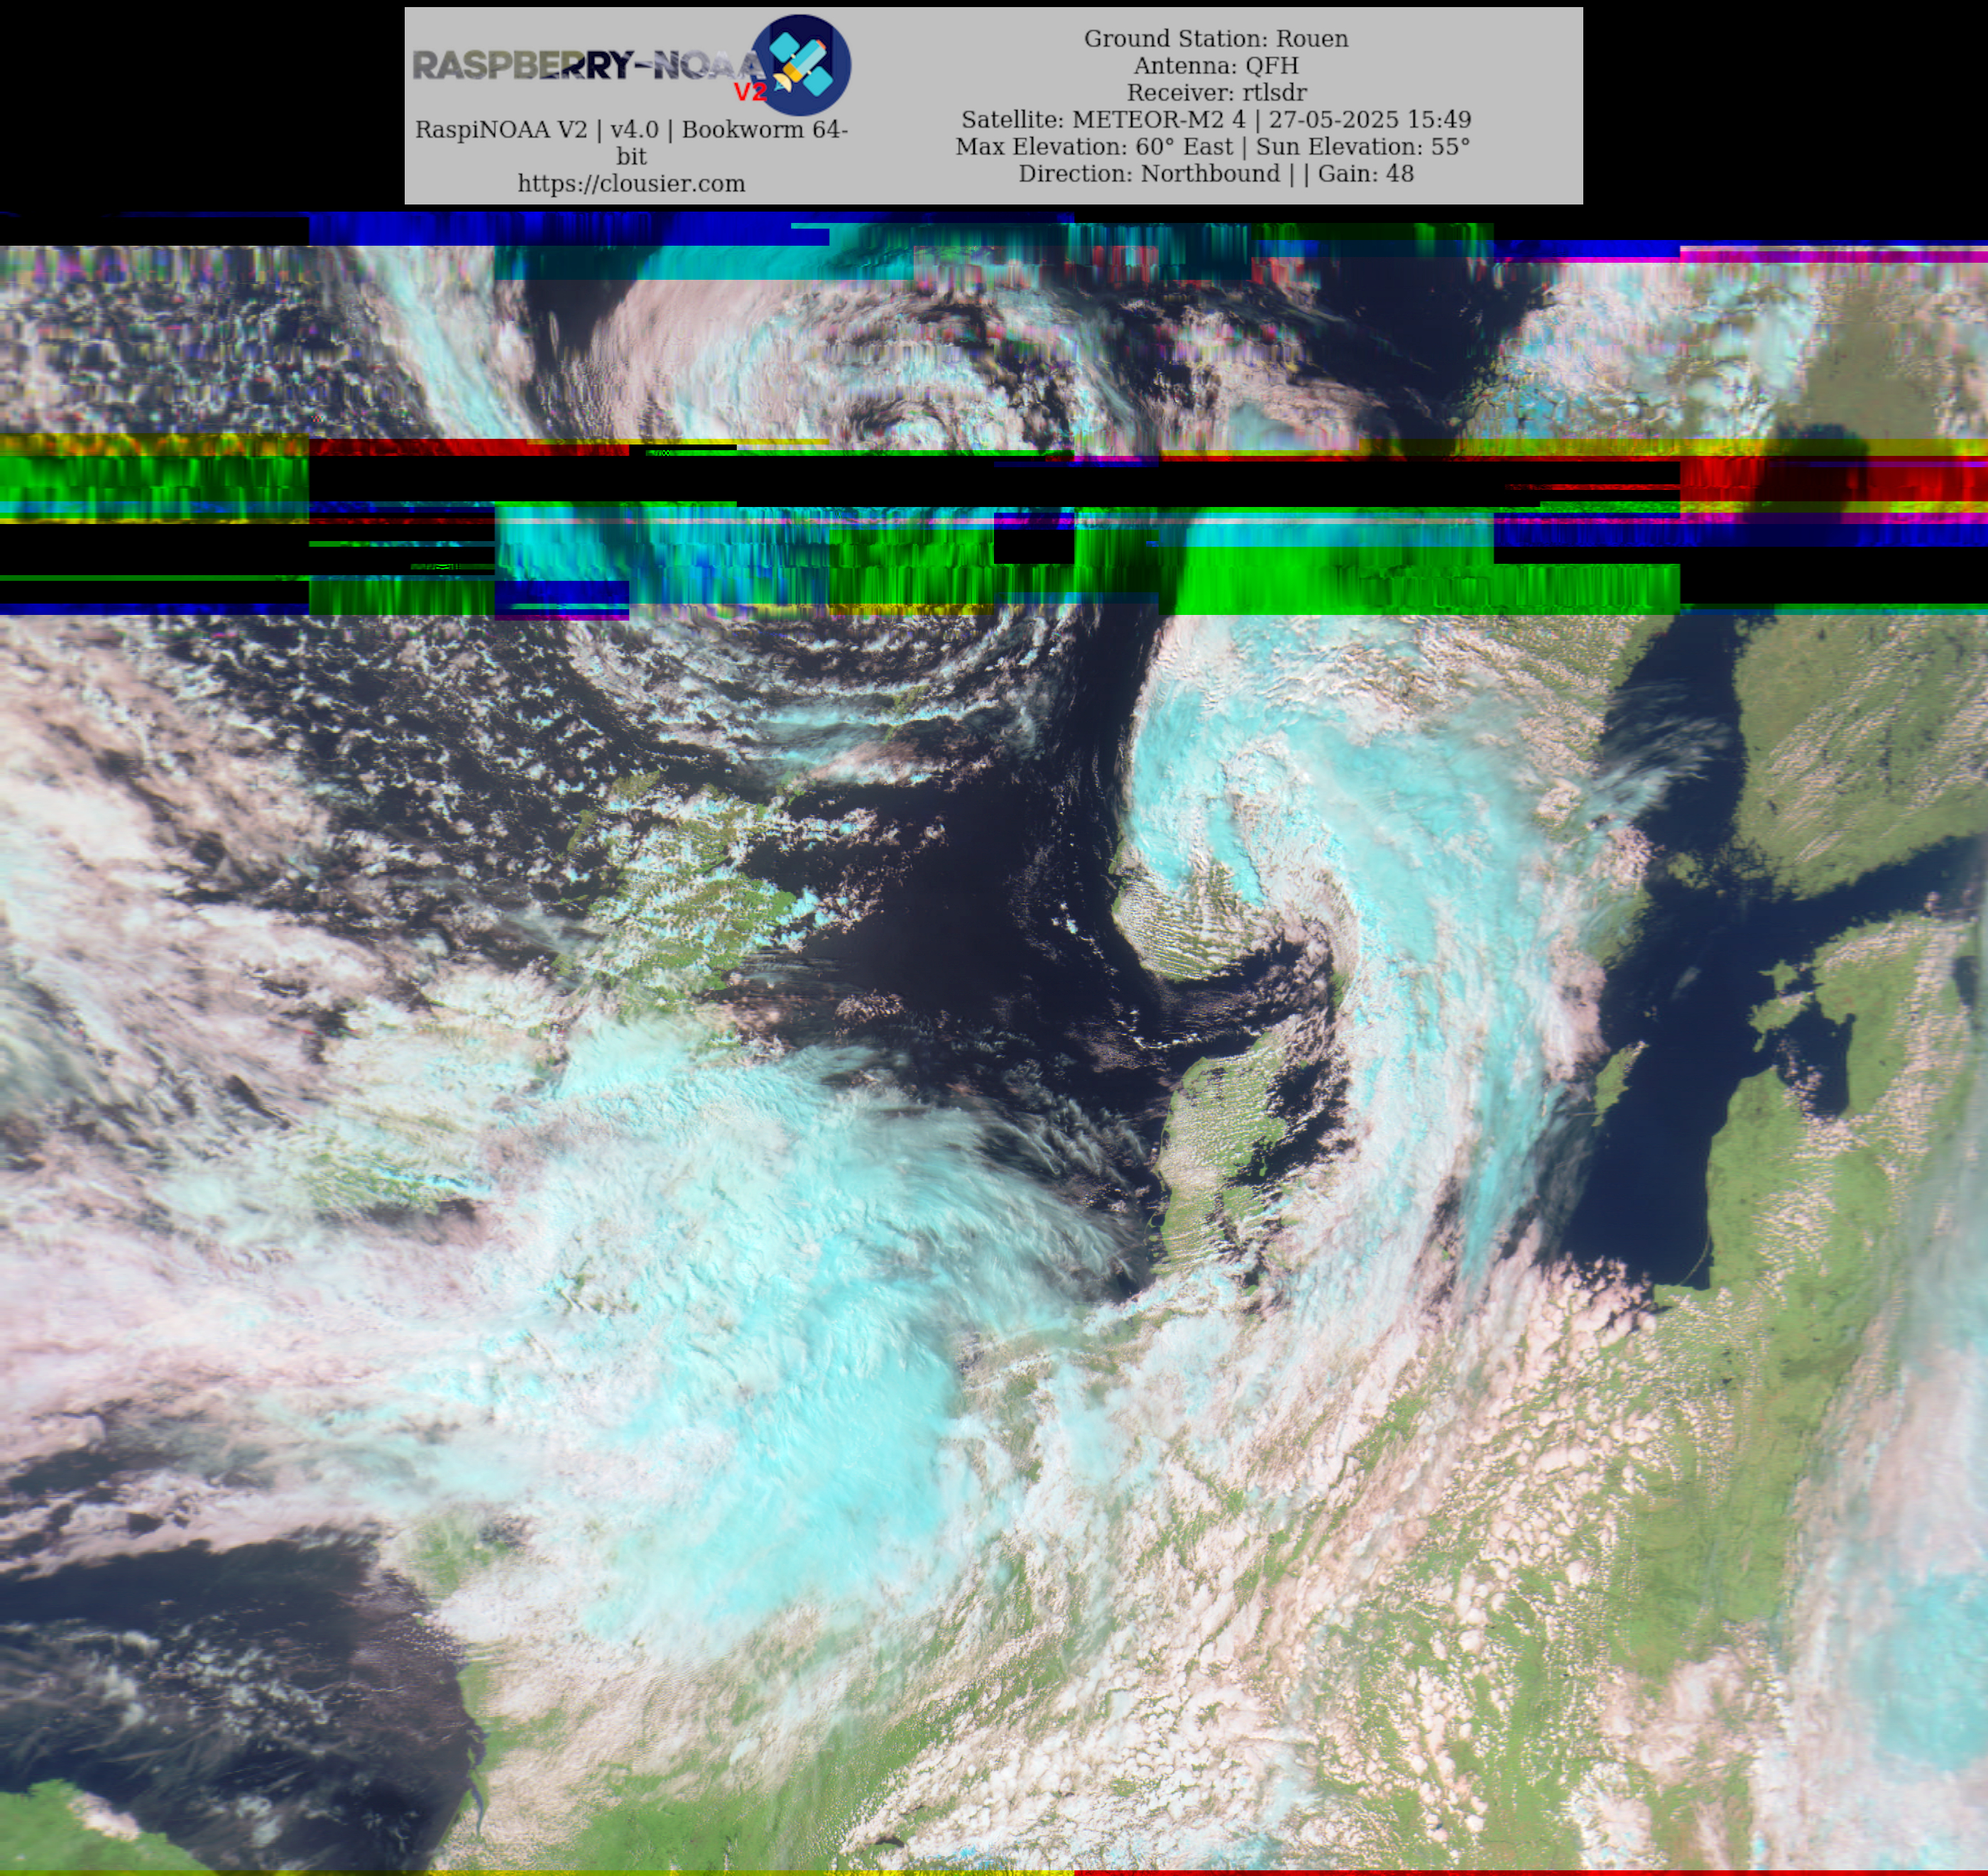Click the 'Antenna: QFH' line

click(x=1216, y=66)
